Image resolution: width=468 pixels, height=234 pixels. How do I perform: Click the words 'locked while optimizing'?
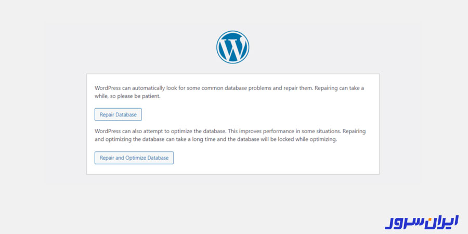311,139
